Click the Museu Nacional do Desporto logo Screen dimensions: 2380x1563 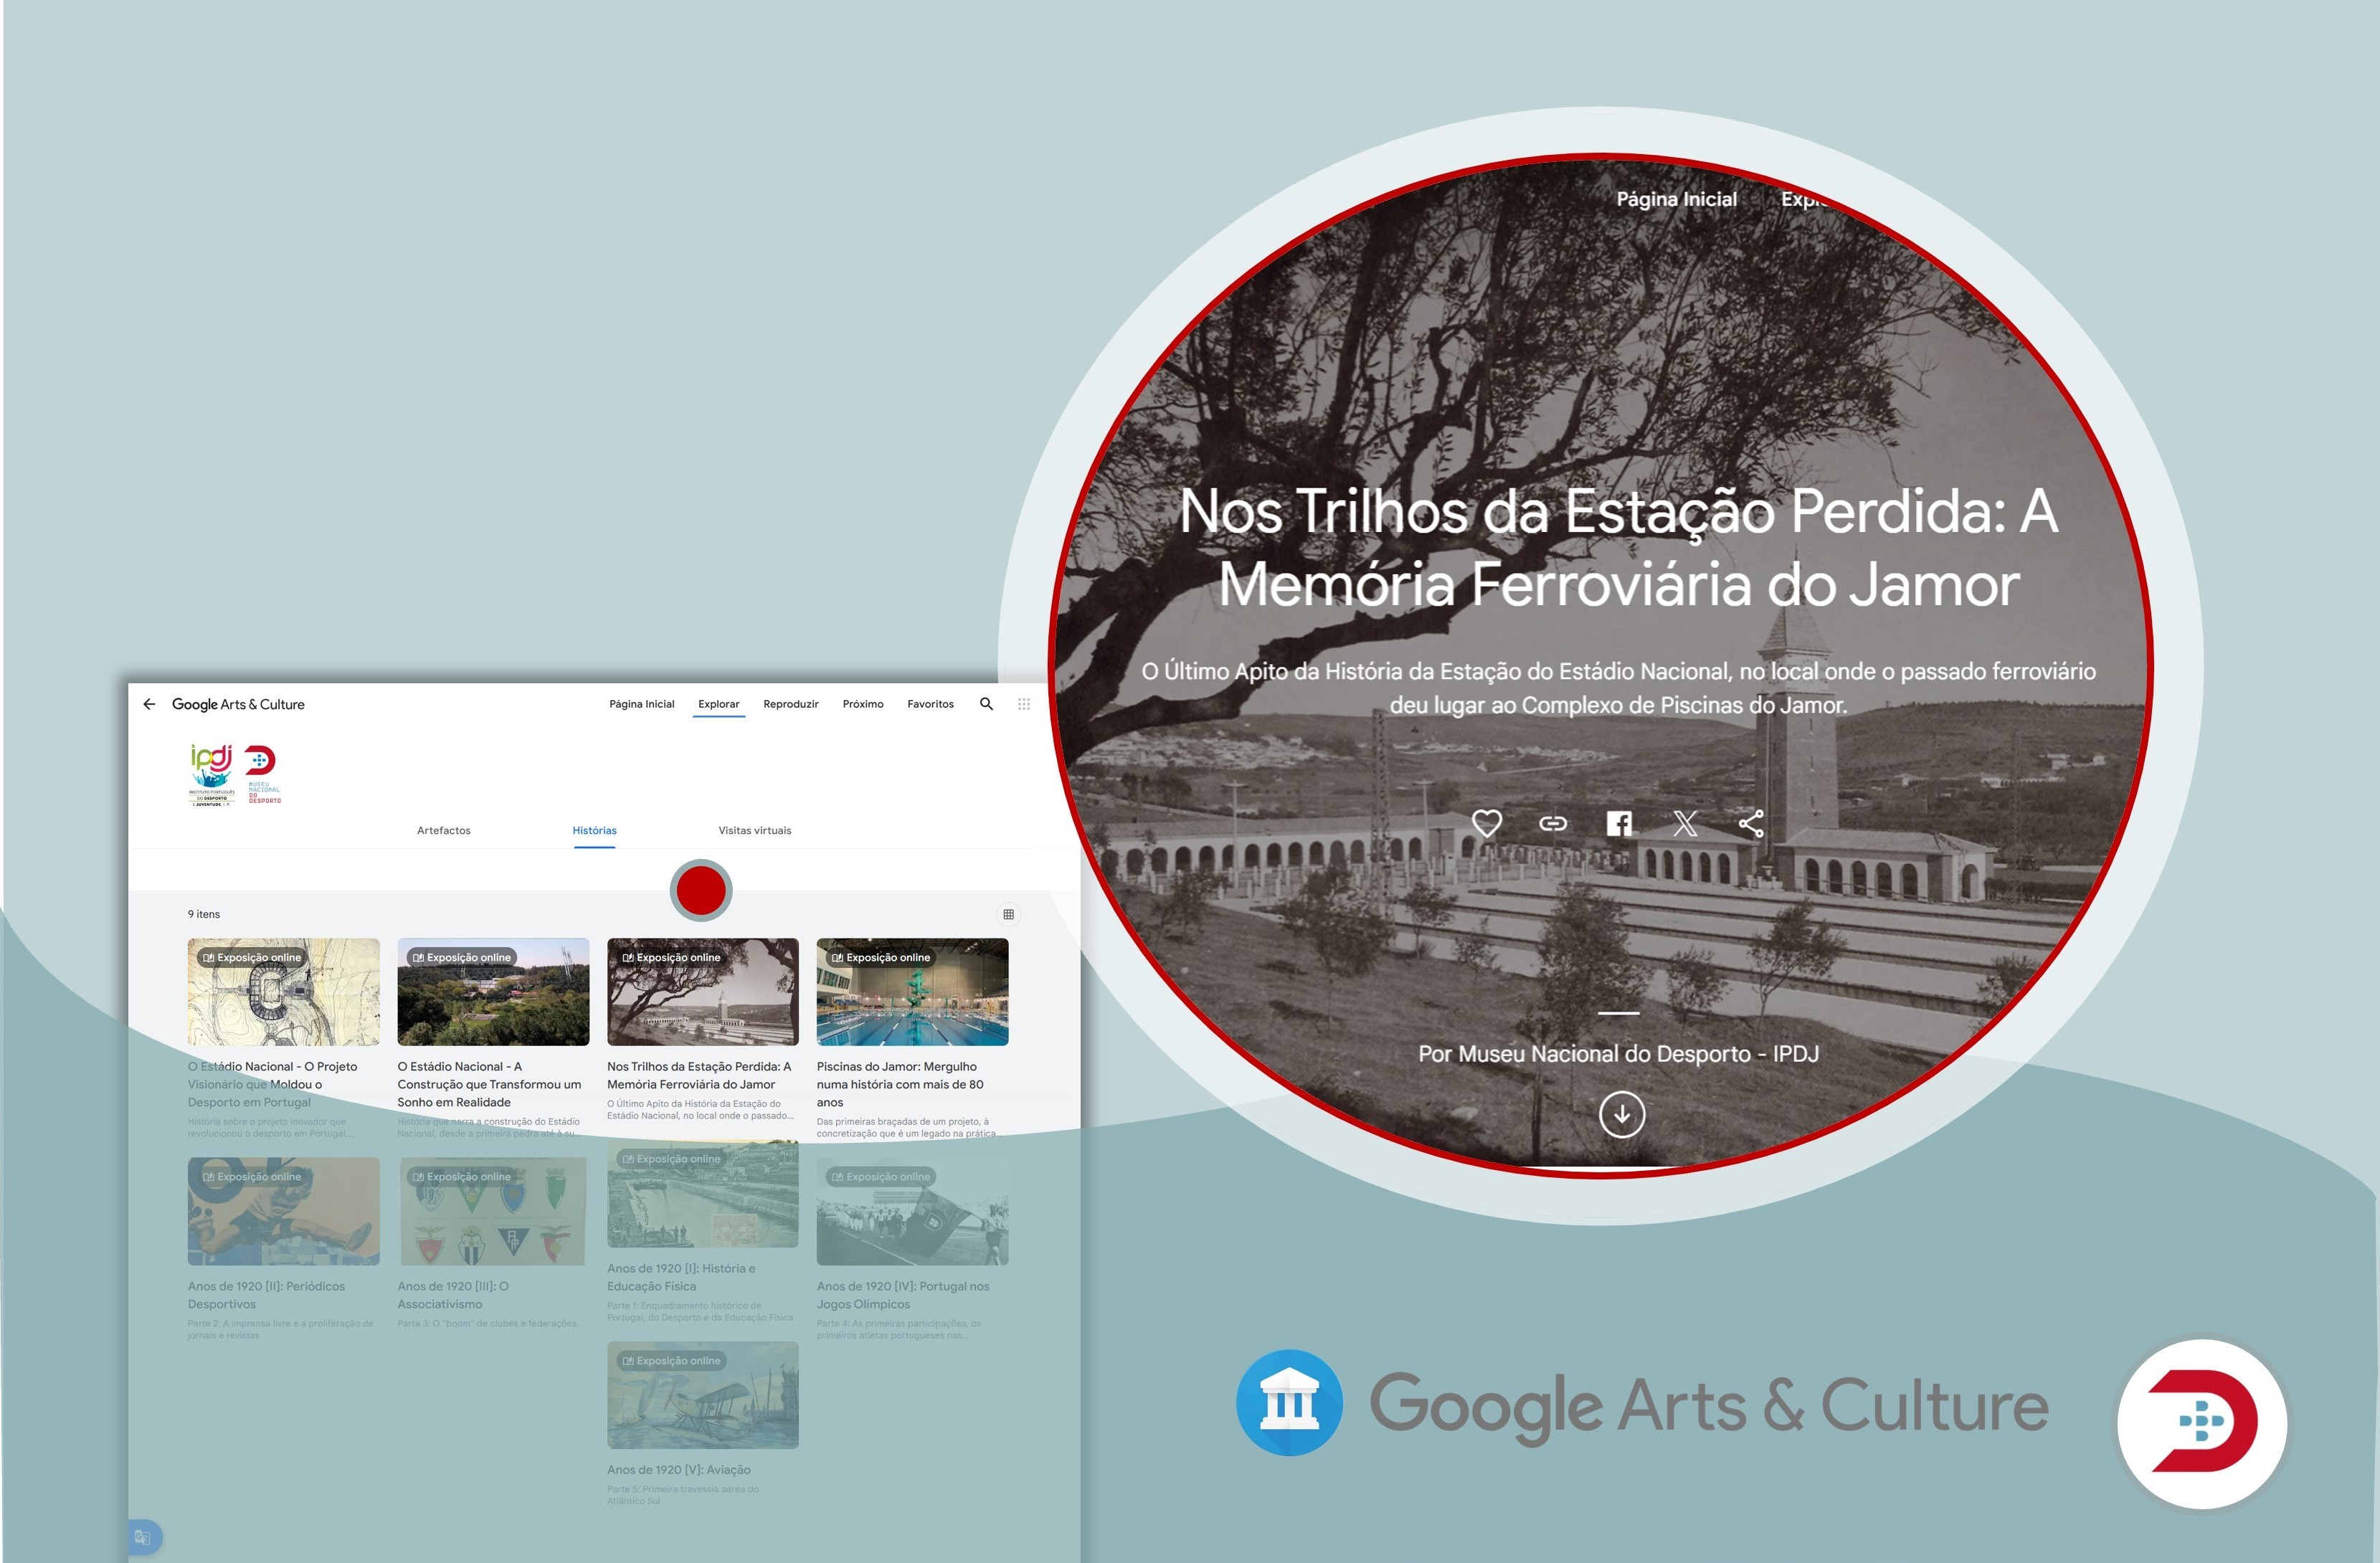(263, 774)
